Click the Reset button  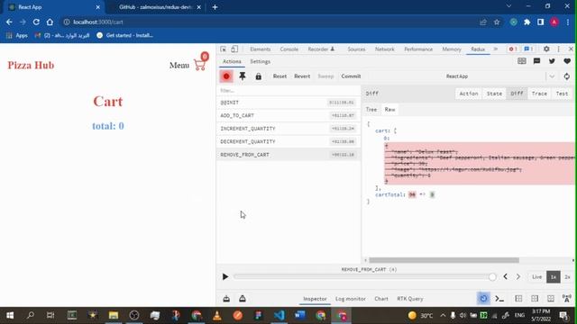[x=279, y=76]
